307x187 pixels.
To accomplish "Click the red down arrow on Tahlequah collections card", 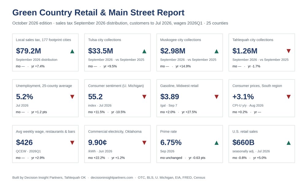I will click(289, 51).
